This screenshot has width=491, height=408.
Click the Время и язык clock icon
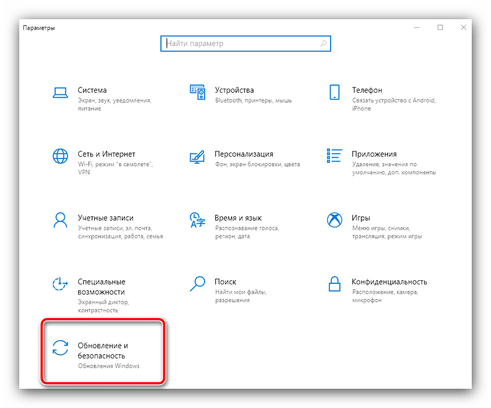(197, 220)
